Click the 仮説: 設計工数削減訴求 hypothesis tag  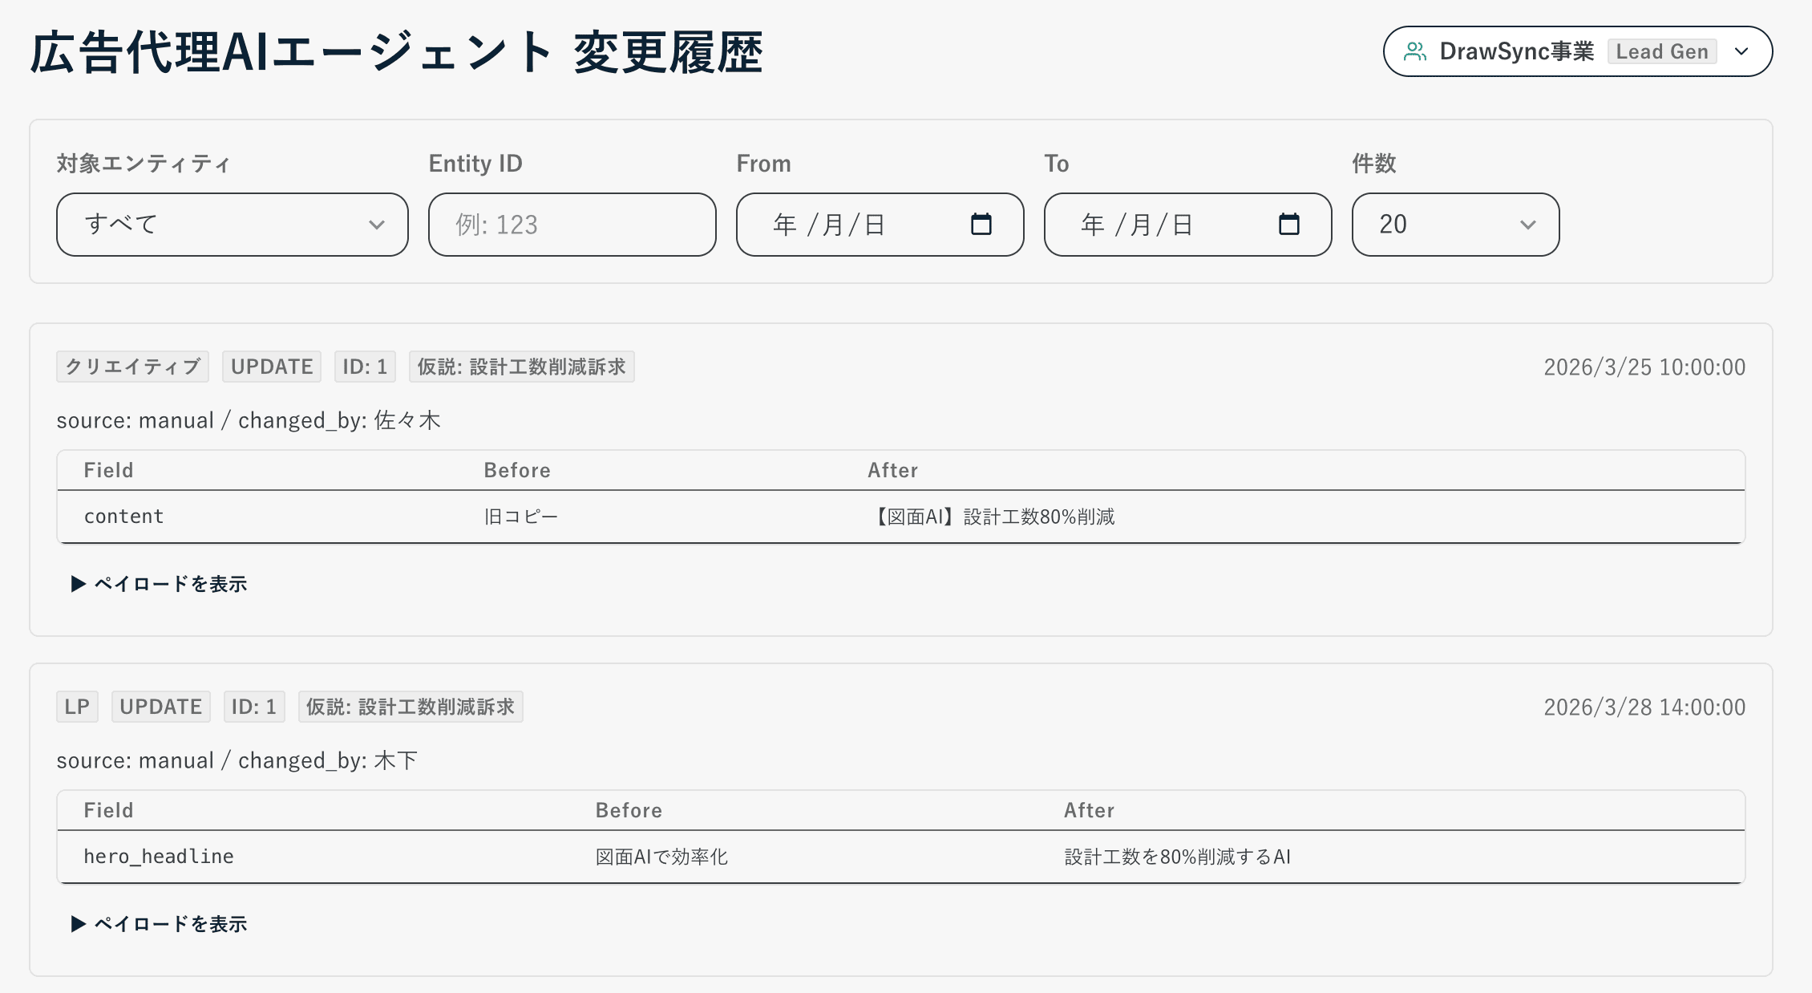pyautogui.click(x=521, y=367)
